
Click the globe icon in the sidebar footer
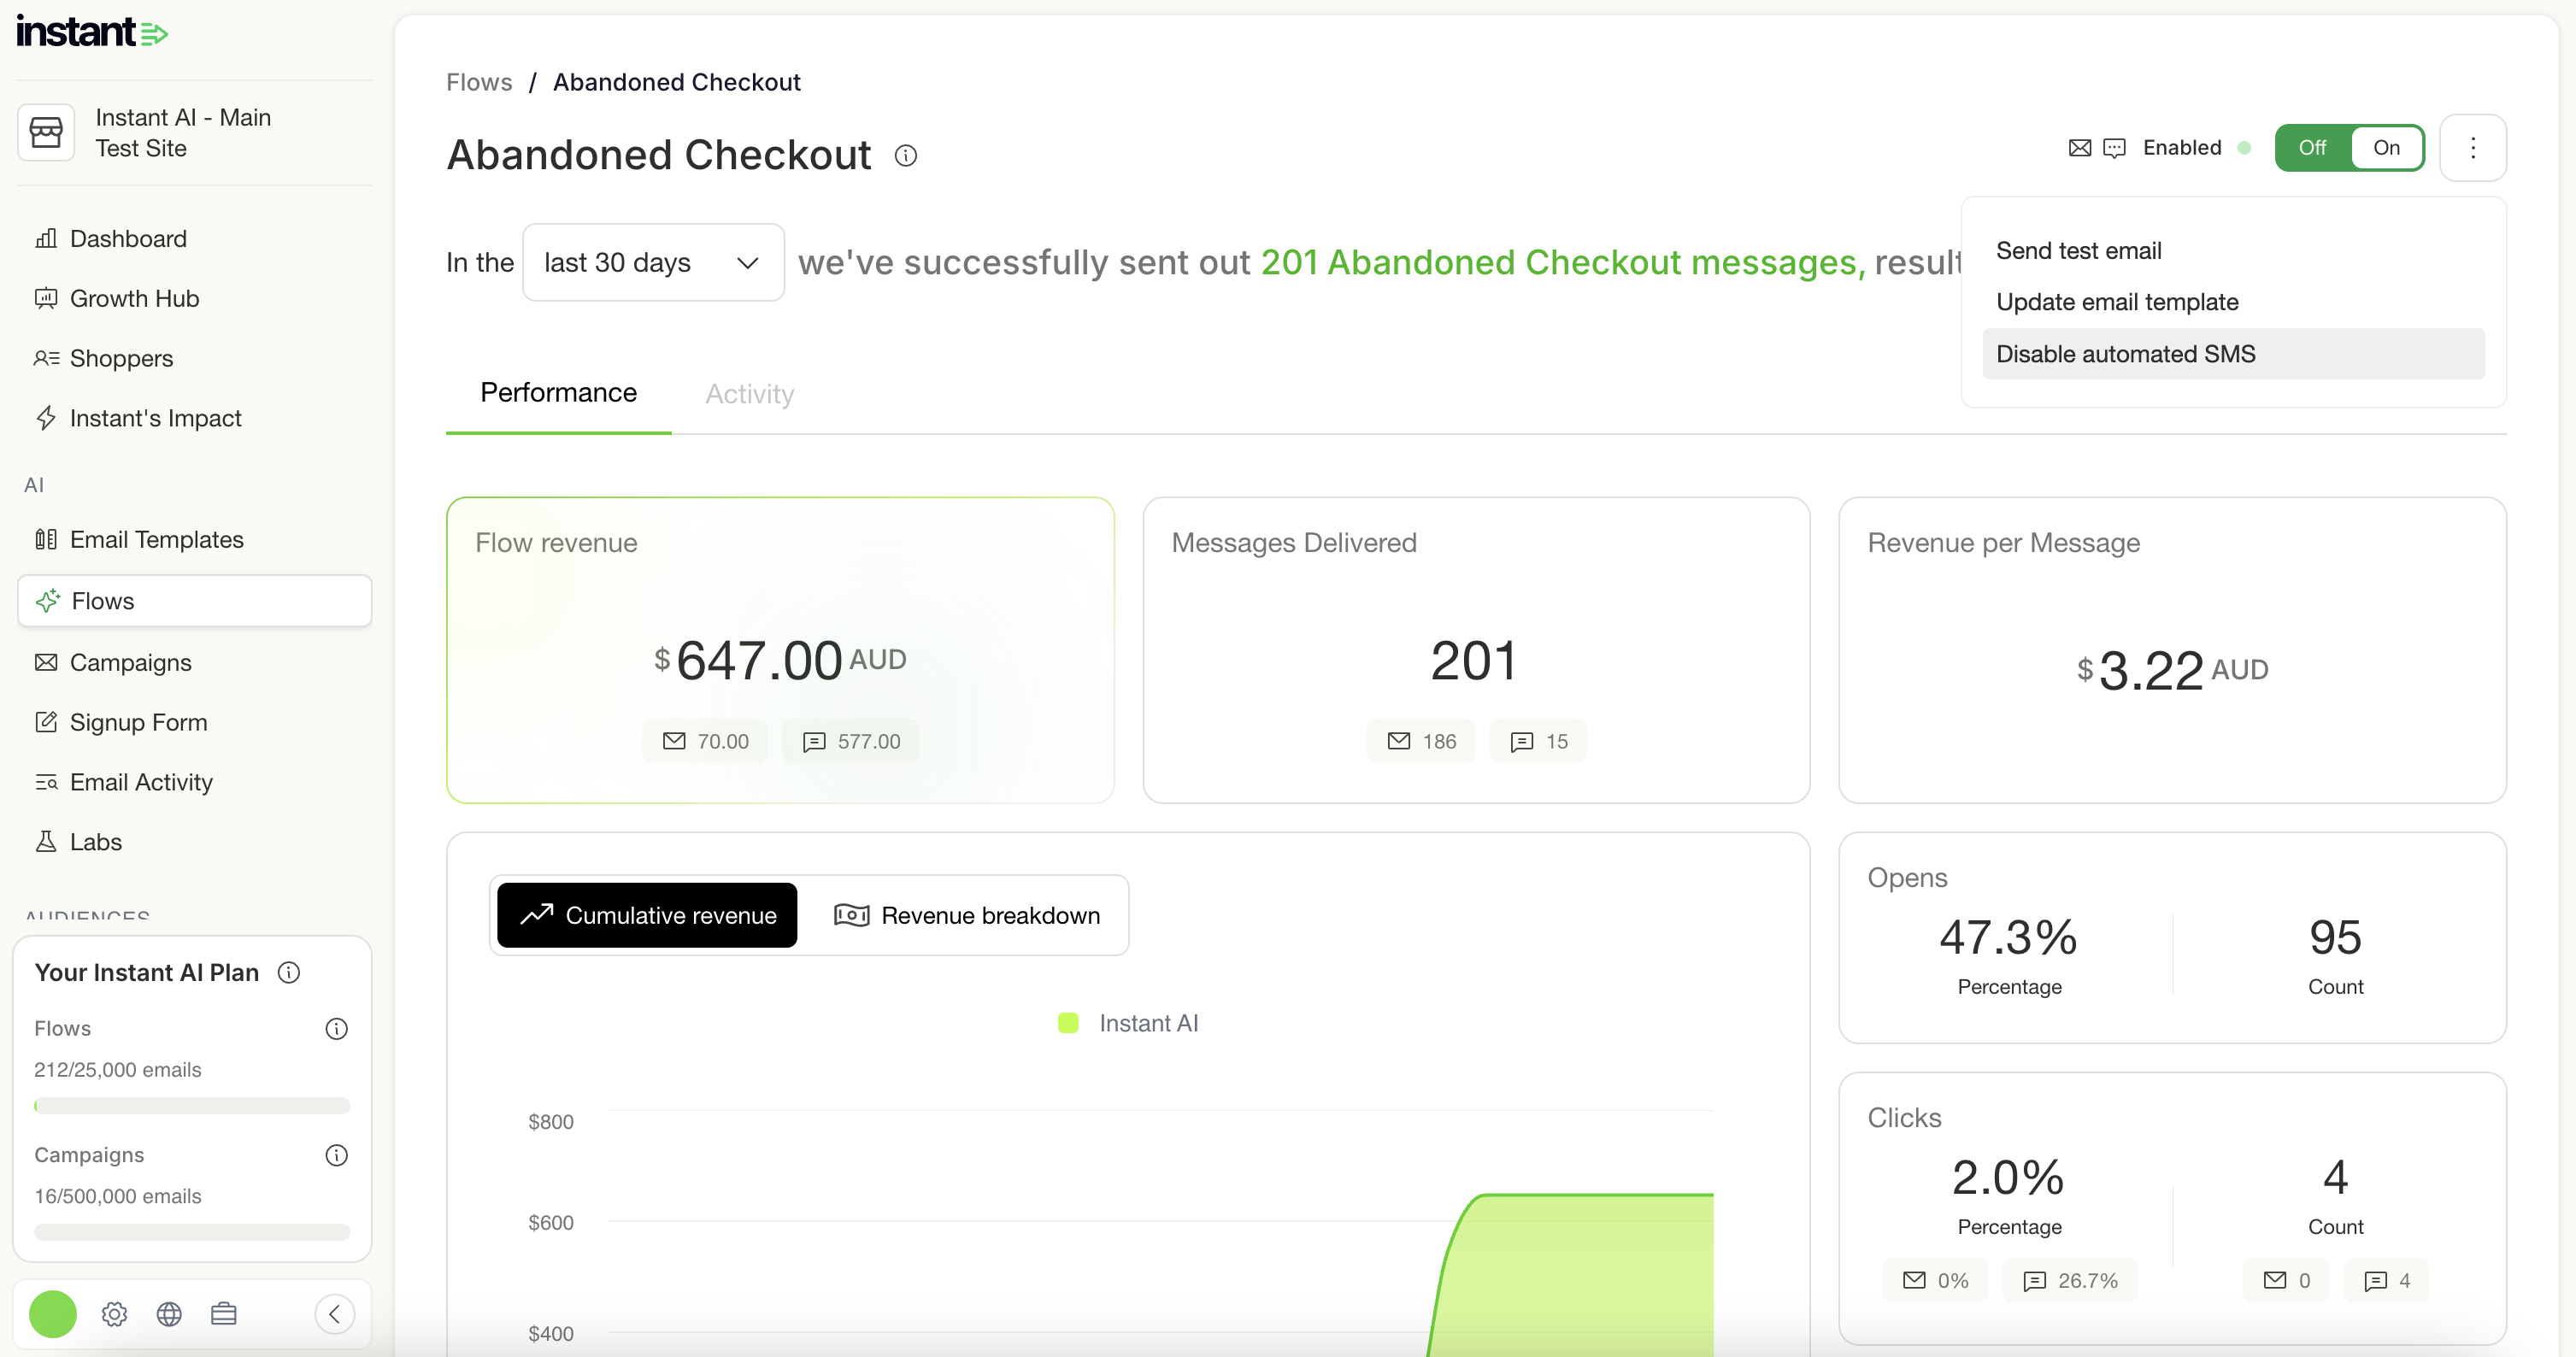[169, 1314]
